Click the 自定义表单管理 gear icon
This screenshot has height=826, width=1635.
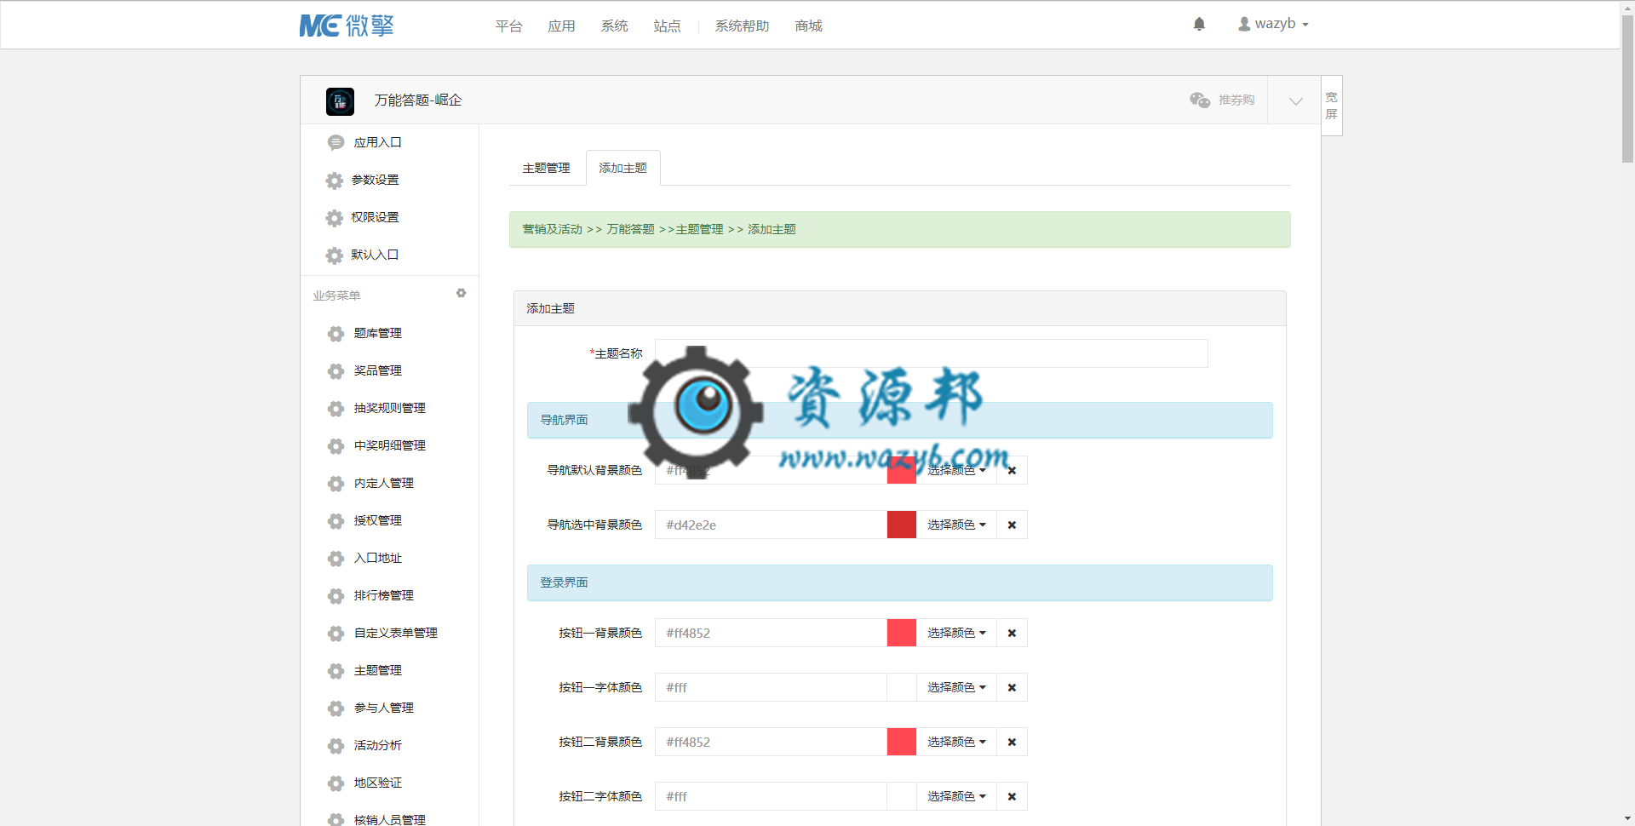(x=336, y=634)
